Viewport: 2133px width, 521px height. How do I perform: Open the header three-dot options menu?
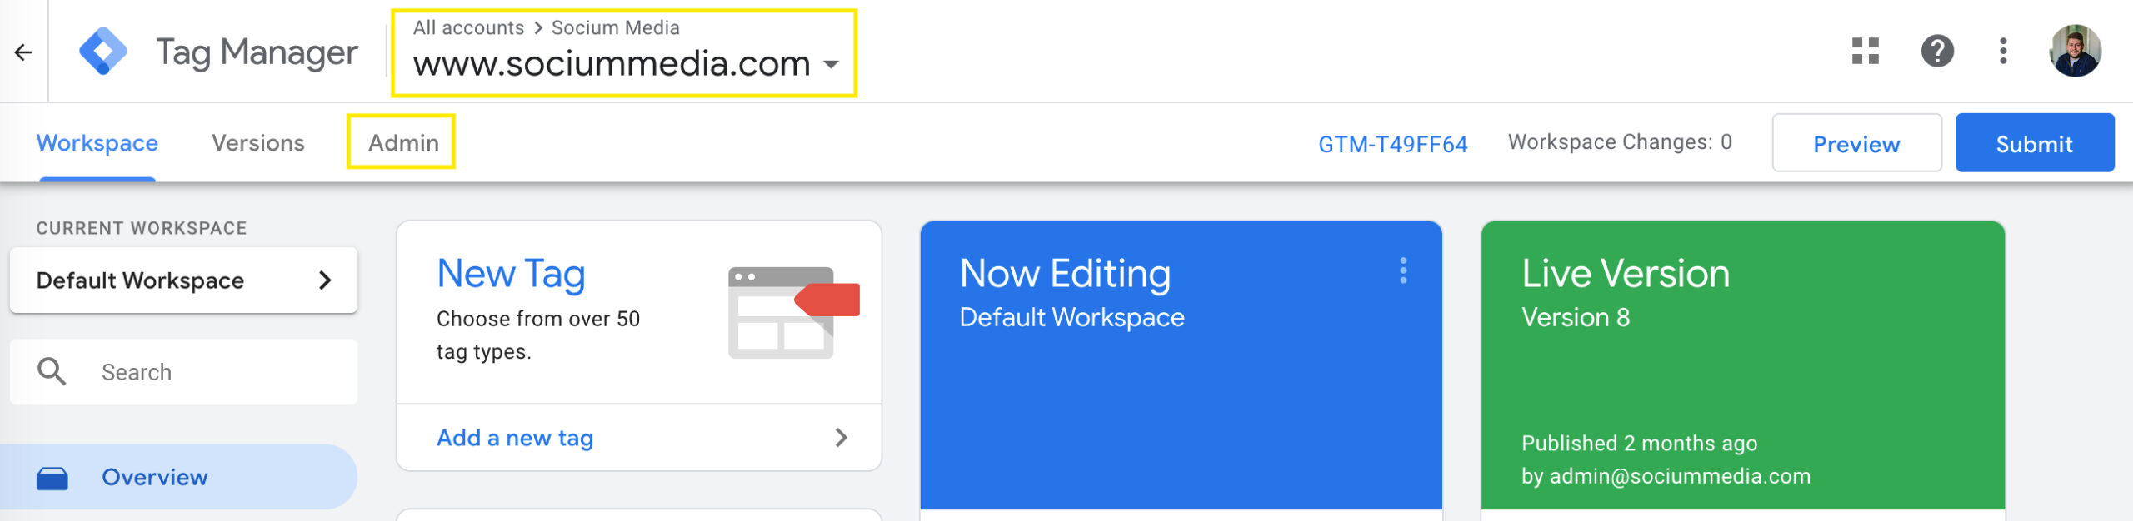2003,51
